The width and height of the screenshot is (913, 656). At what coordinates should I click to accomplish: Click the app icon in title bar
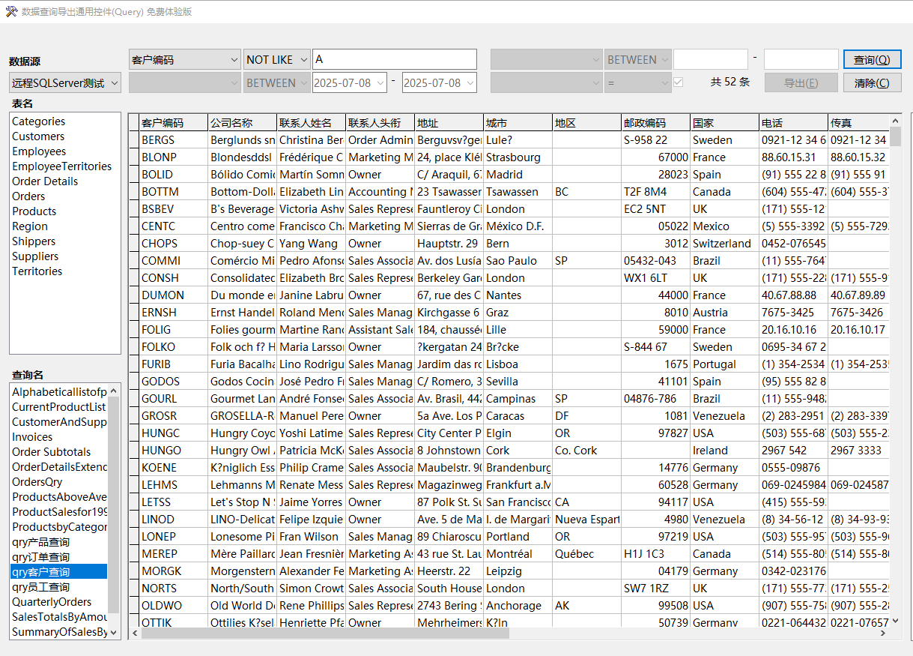point(10,11)
